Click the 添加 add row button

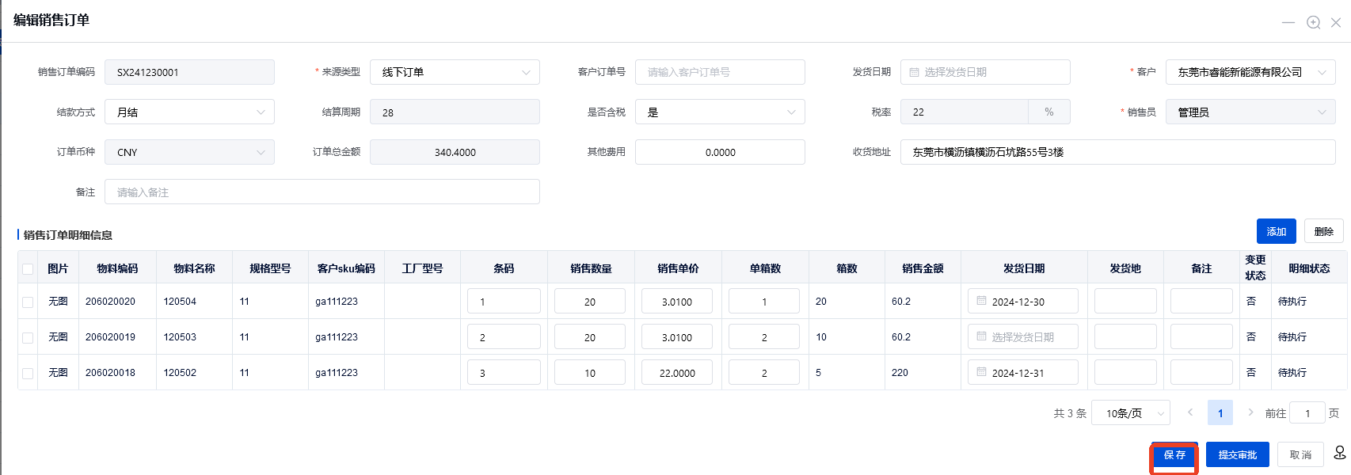pyautogui.click(x=1276, y=231)
